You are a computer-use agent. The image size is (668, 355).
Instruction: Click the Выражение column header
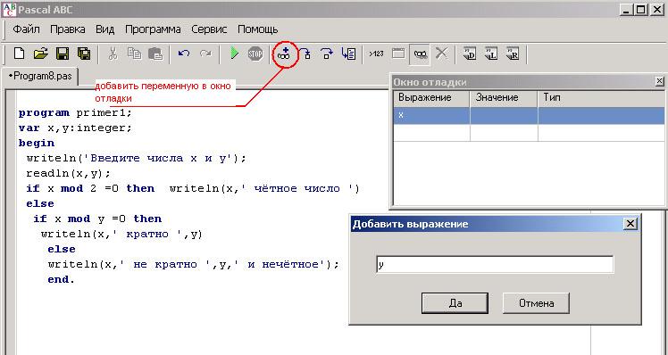431,98
